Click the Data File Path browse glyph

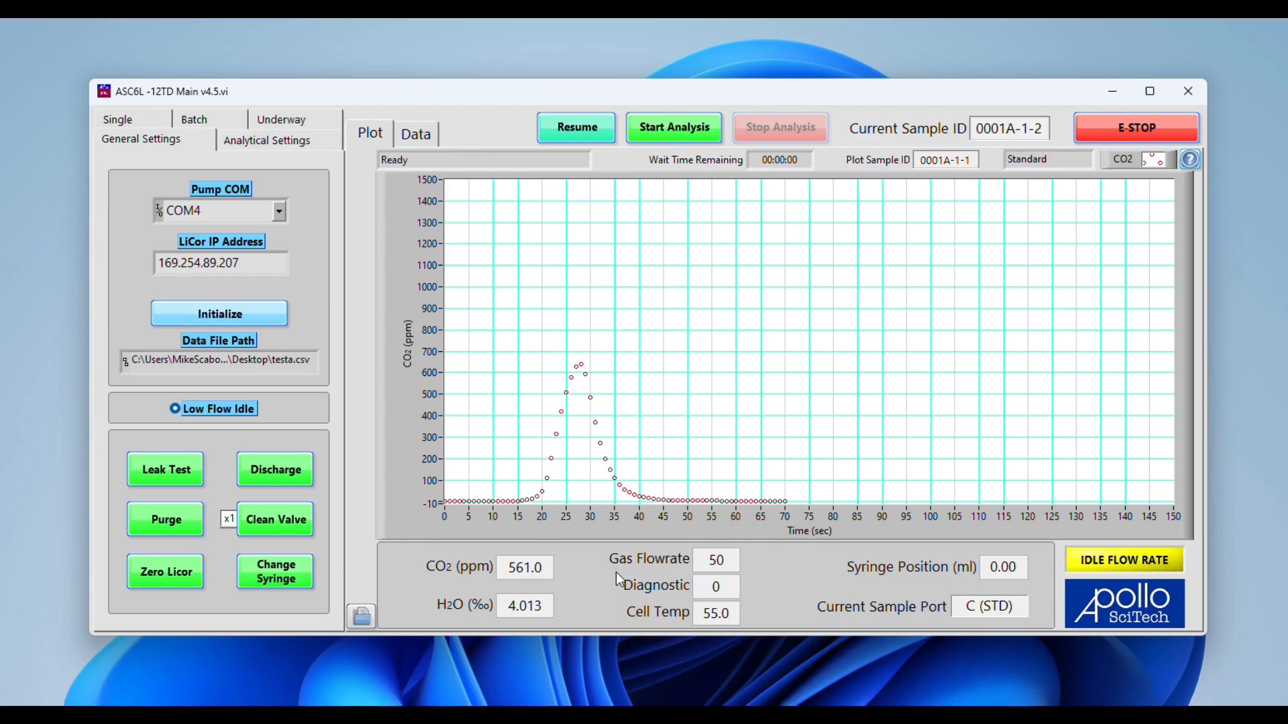125,362
